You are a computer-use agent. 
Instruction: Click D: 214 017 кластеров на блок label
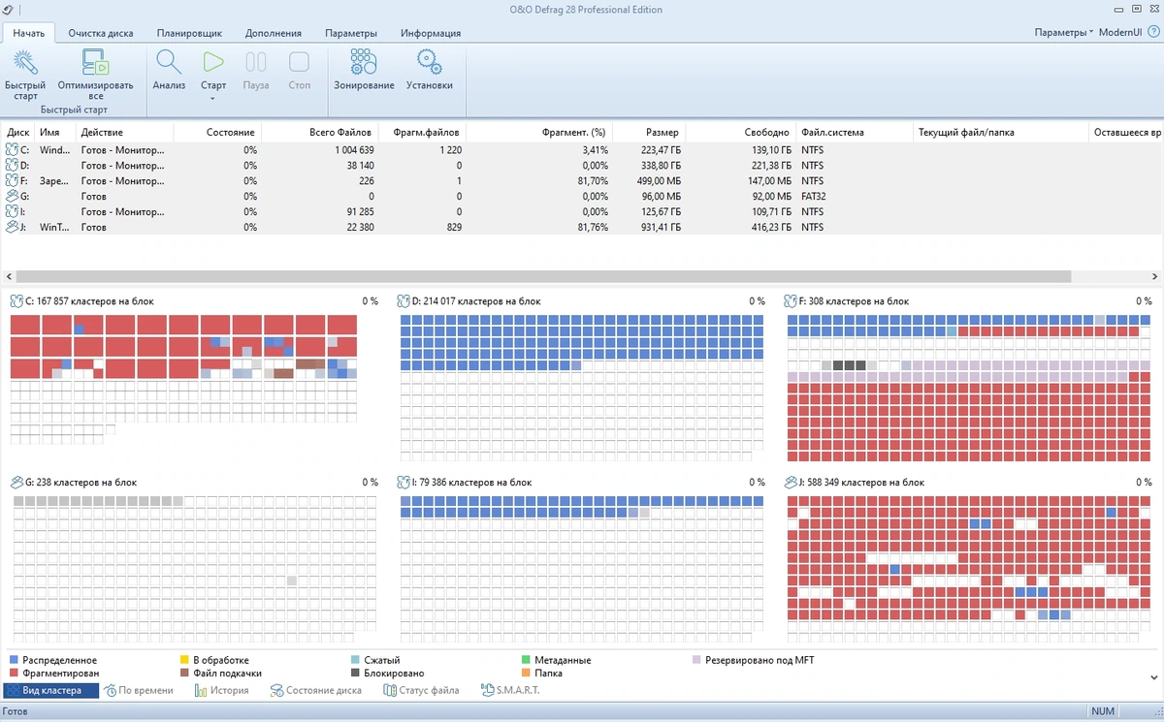(x=476, y=301)
